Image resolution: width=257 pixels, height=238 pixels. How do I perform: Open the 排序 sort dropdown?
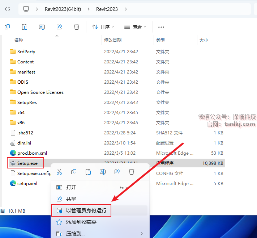(103, 27)
